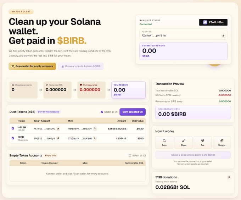This screenshot has height=200, width=241.
Task: Click the SO YOU SOLD IT badge
Action: pyautogui.click(x=21, y=12)
